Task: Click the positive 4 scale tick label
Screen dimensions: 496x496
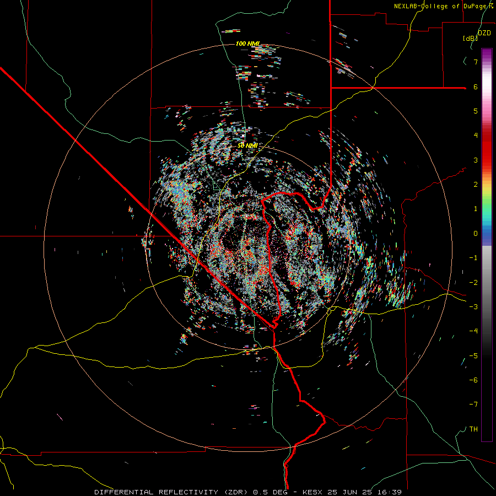Action: click(476, 136)
